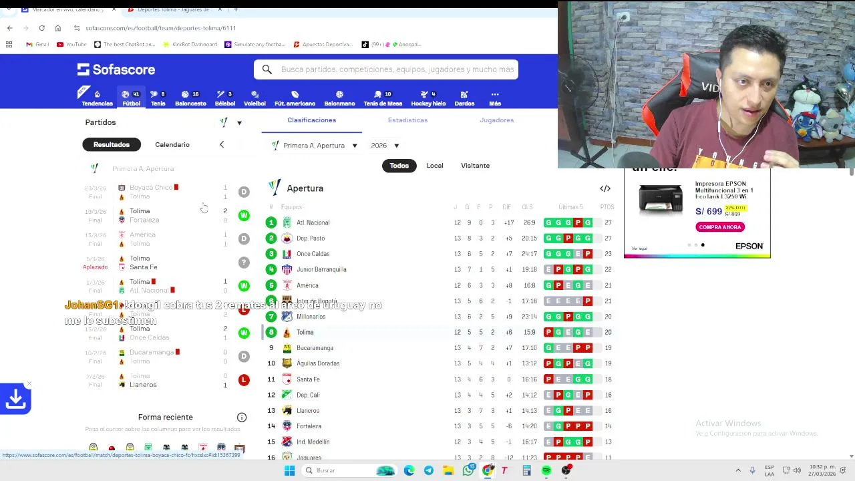Screen dimensions: 855x481
Task: Click the COMPRA AHORA Epson ad button
Action: (720, 227)
